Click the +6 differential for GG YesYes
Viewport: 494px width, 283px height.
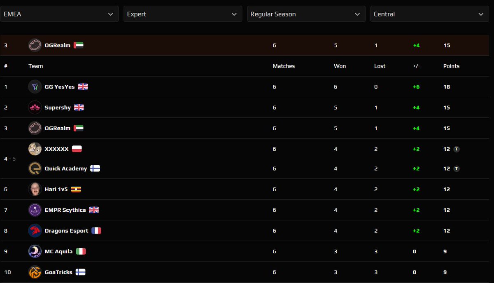416,87
